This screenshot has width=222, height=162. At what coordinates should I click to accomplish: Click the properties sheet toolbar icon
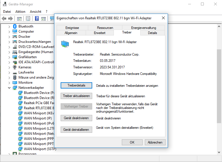coord(28,19)
